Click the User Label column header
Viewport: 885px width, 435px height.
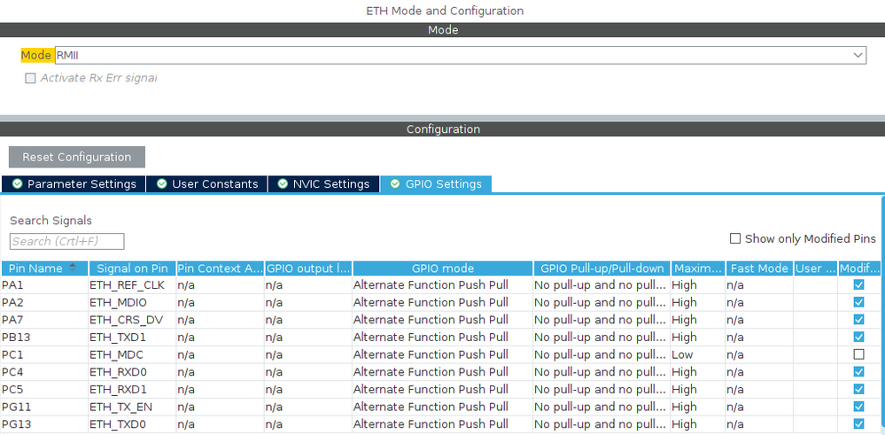tap(816, 268)
